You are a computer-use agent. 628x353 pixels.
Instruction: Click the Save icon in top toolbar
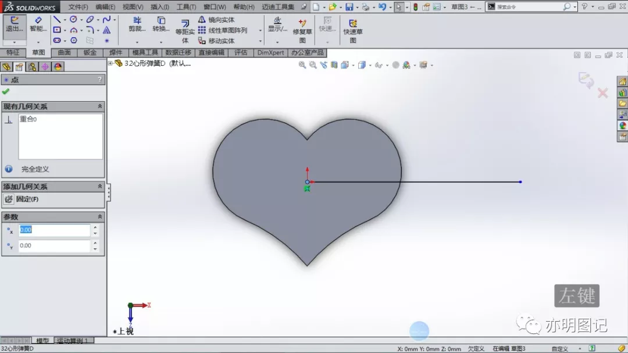click(349, 7)
